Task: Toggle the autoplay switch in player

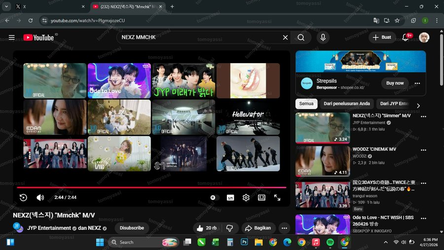Action: 214,197
